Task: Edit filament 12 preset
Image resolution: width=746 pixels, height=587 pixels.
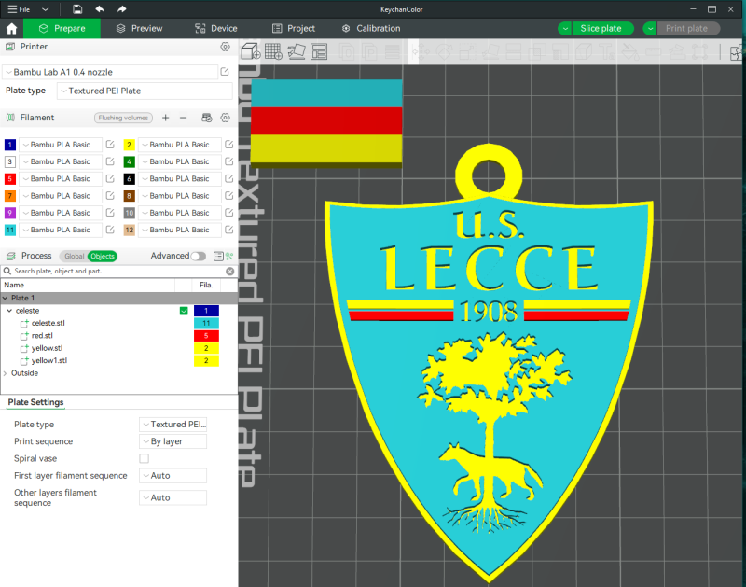Action: pos(228,230)
